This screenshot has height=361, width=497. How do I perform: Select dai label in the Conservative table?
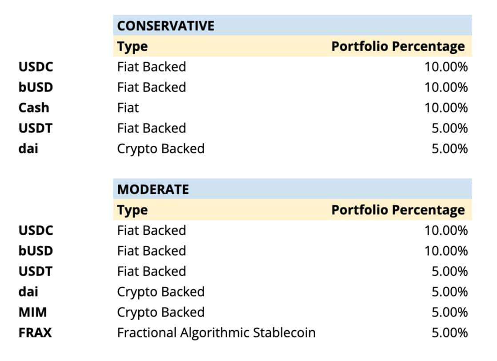pos(28,148)
